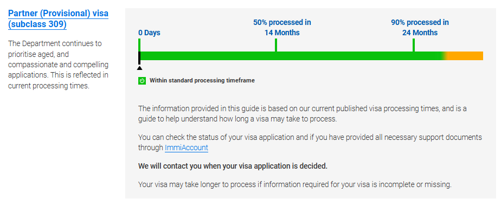Click the black triangle current-position marker

[139, 68]
